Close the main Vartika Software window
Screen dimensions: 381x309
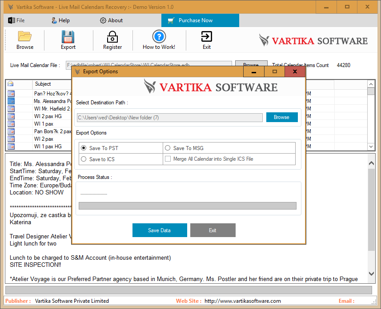(x=367, y=7)
